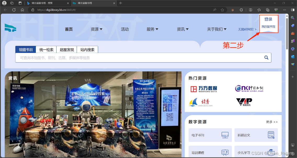Open collections icon in toolbar
The height and width of the screenshot is (158, 297).
tap(267, 10)
